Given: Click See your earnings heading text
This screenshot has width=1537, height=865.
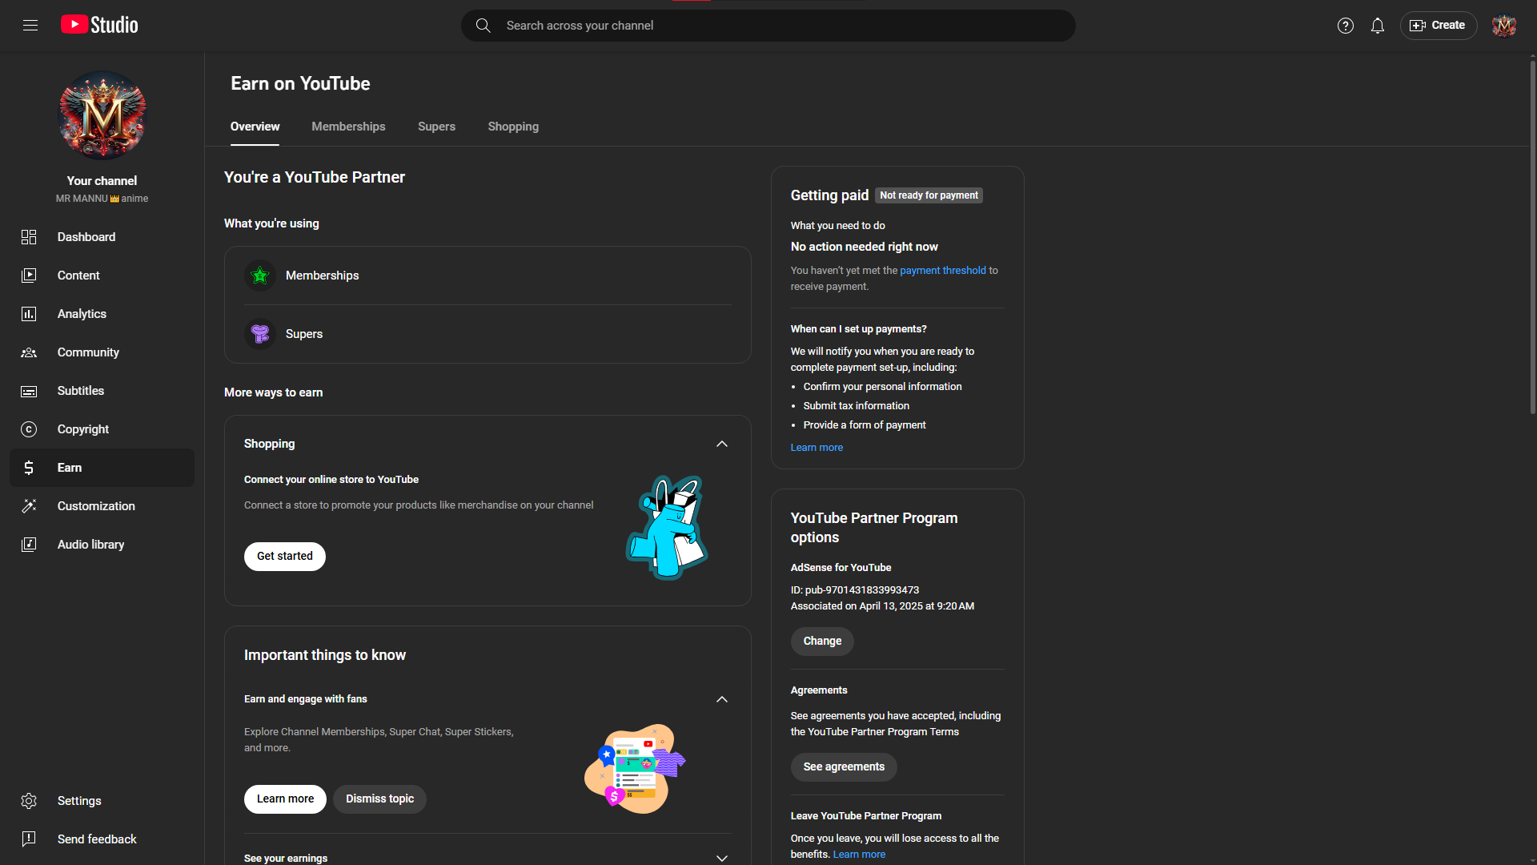Looking at the screenshot, I should (x=286, y=859).
